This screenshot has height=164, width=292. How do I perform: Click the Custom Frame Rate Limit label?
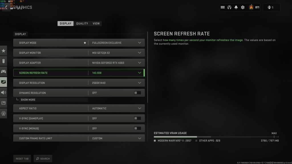36,138
